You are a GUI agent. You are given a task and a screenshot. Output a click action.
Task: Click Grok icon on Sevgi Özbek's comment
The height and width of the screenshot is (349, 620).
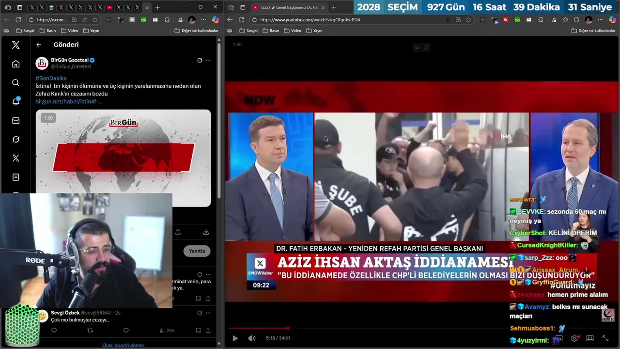click(x=200, y=313)
